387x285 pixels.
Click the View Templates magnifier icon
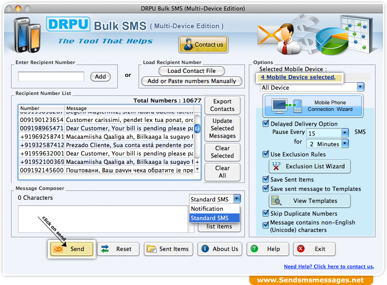point(276,201)
